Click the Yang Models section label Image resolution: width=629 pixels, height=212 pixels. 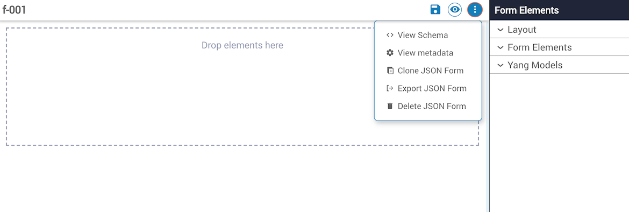[535, 65]
